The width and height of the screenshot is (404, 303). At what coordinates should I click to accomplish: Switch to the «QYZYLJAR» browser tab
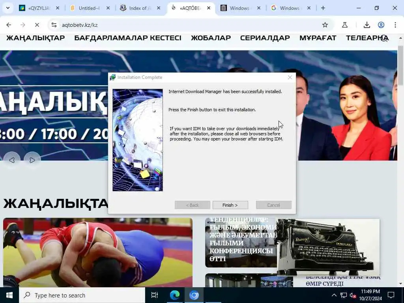39,8
